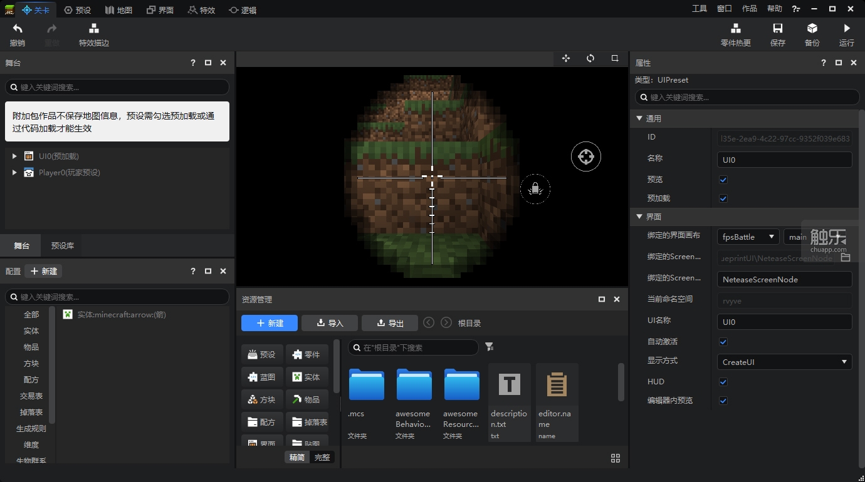Open the 地图 top menu tab
865x482 pixels.
pyautogui.click(x=118, y=9)
